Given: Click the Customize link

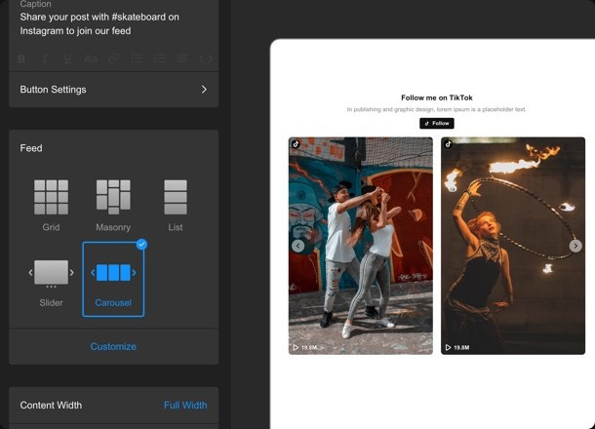Looking at the screenshot, I should tap(113, 346).
